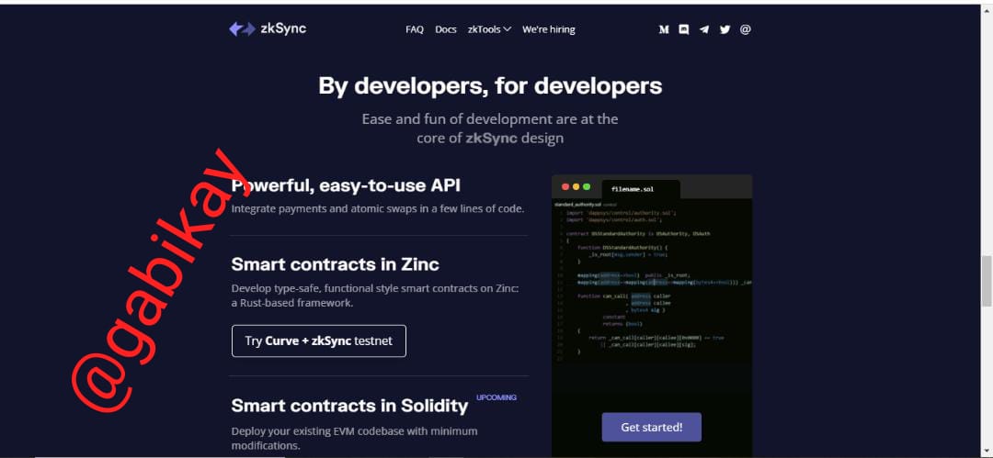The image size is (993, 458).
Task: Click the zkSync logo
Action: point(268,29)
